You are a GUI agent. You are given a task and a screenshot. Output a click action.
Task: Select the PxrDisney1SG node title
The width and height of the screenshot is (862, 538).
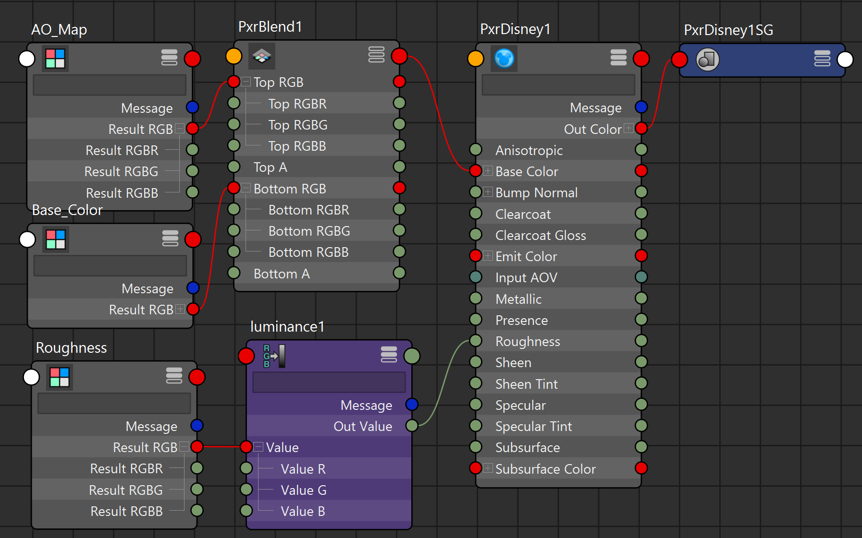point(728,30)
